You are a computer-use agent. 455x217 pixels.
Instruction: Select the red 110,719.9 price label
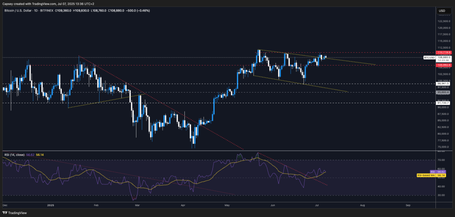tap(444, 53)
